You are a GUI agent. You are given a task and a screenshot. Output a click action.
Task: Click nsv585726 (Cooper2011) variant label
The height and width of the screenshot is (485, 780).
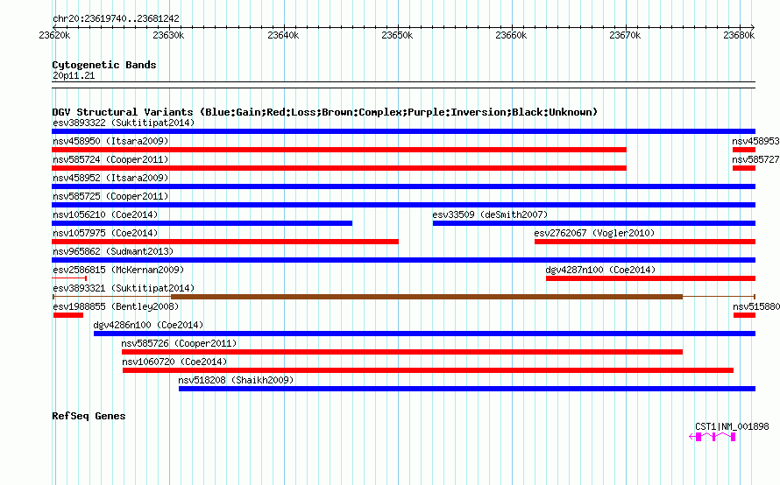point(179,343)
